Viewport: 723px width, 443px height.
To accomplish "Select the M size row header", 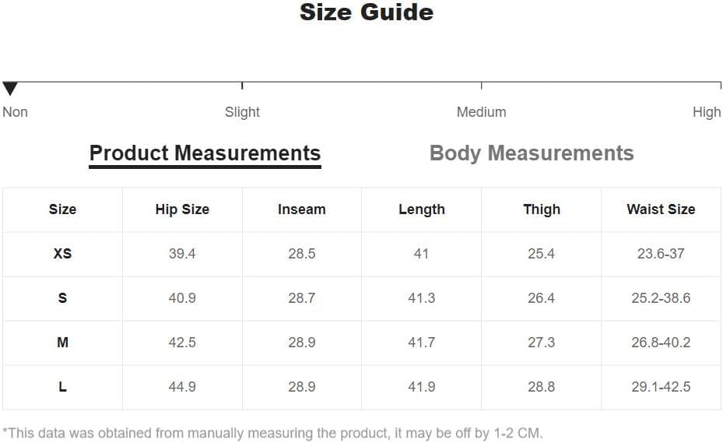I will (x=63, y=343).
